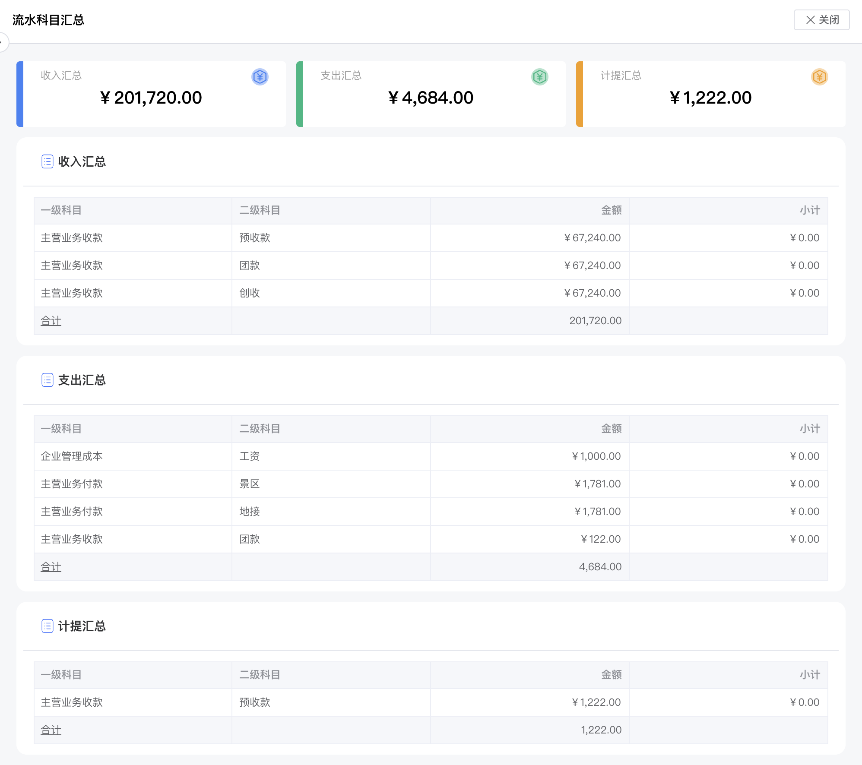Click the blue yen icon in 收入汇总 card

(x=260, y=77)
